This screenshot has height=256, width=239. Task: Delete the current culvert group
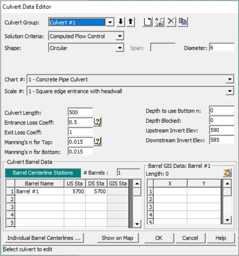(171, 22)
